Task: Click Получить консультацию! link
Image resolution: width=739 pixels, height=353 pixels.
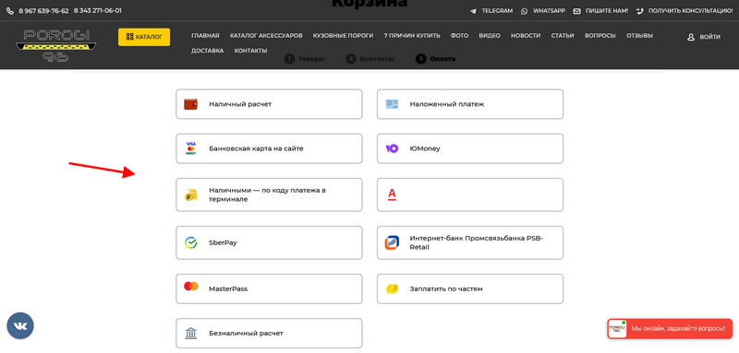Action: pyautogui.click(x=690, y=11)
